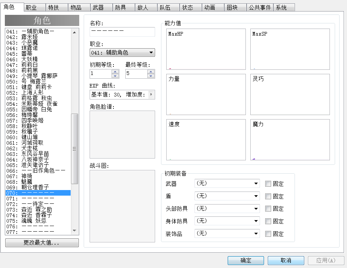This screenshot has height=268, width=347.
Task: Expand the 武器 equipment dropdown
Action: click(x=227, y=183)
